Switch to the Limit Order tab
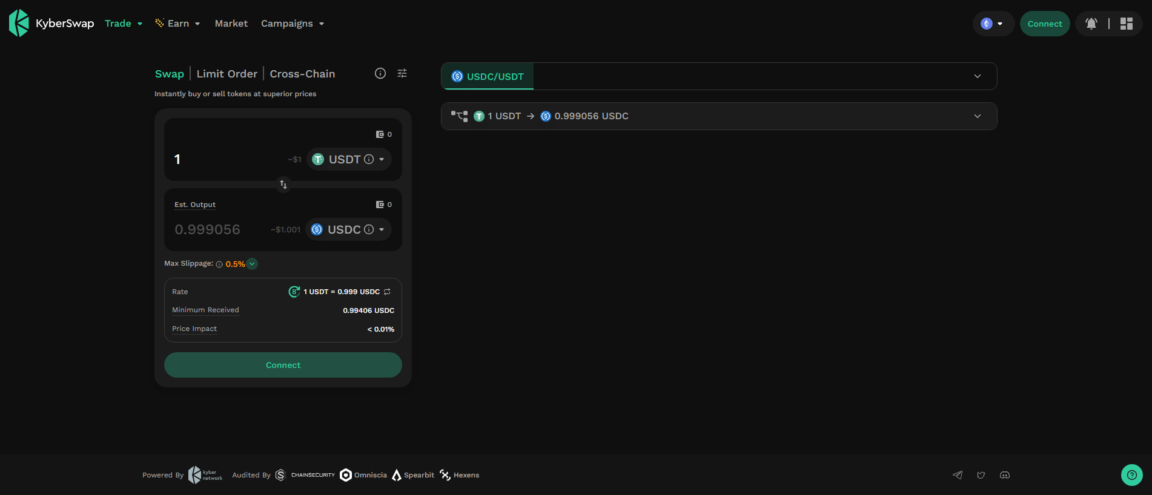The height and width of the screenshot is (495, 1152). click(227, 74)
